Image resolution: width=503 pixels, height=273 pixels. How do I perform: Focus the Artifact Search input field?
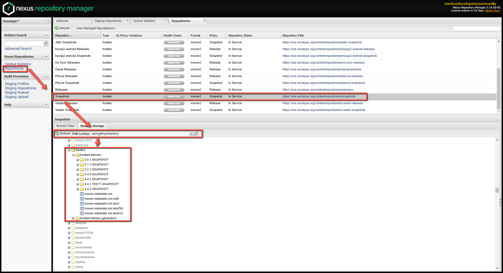point(24,43)
